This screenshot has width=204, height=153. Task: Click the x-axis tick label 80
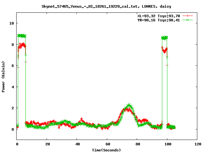click(x=138, y=144)
